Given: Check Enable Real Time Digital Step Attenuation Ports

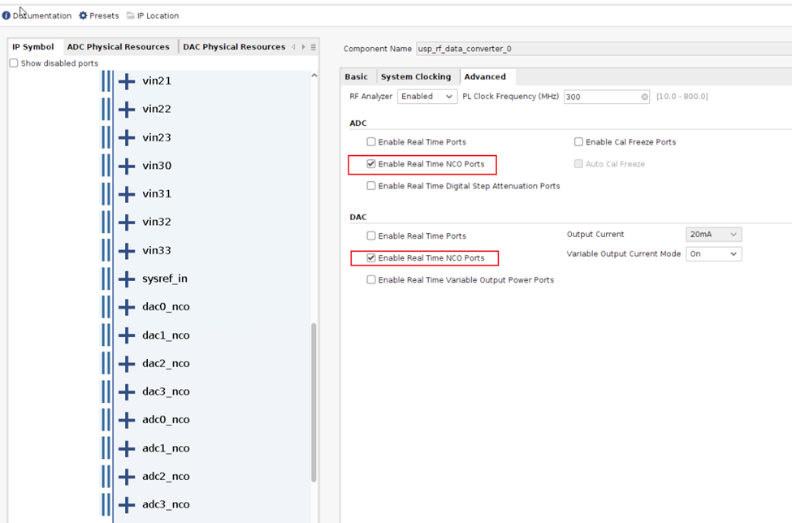Looking at the screenshot, I should (371, 185).
